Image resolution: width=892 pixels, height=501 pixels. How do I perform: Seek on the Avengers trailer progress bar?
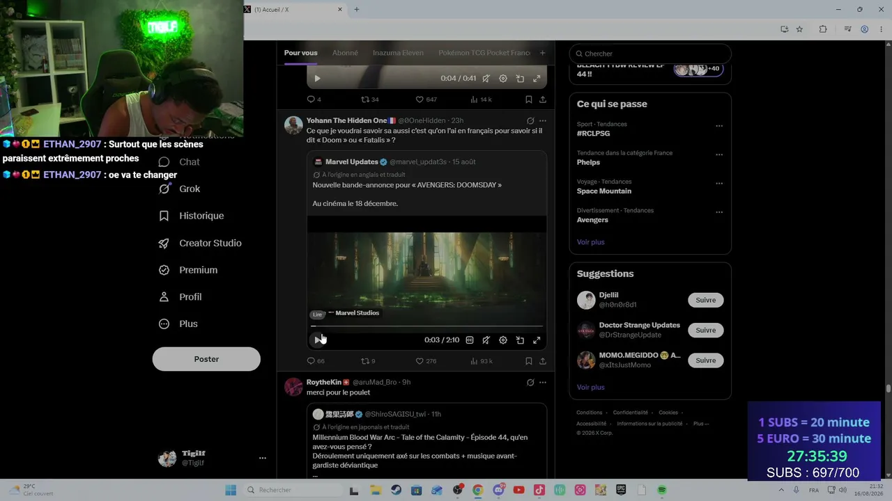coord(426,326)
